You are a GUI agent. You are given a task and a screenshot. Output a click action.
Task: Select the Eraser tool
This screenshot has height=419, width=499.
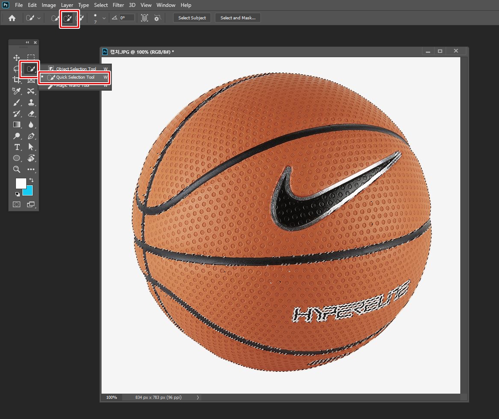[x=31, y=113]
